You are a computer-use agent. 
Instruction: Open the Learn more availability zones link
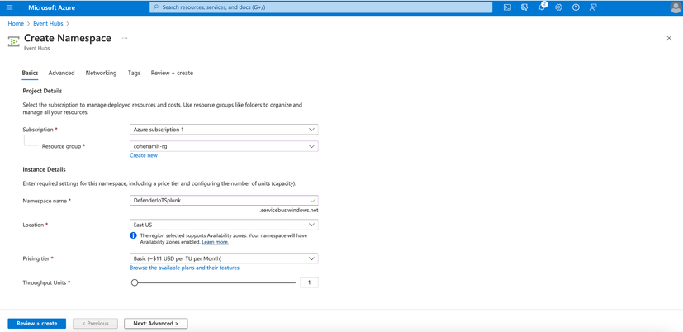(x=216, y=242)
